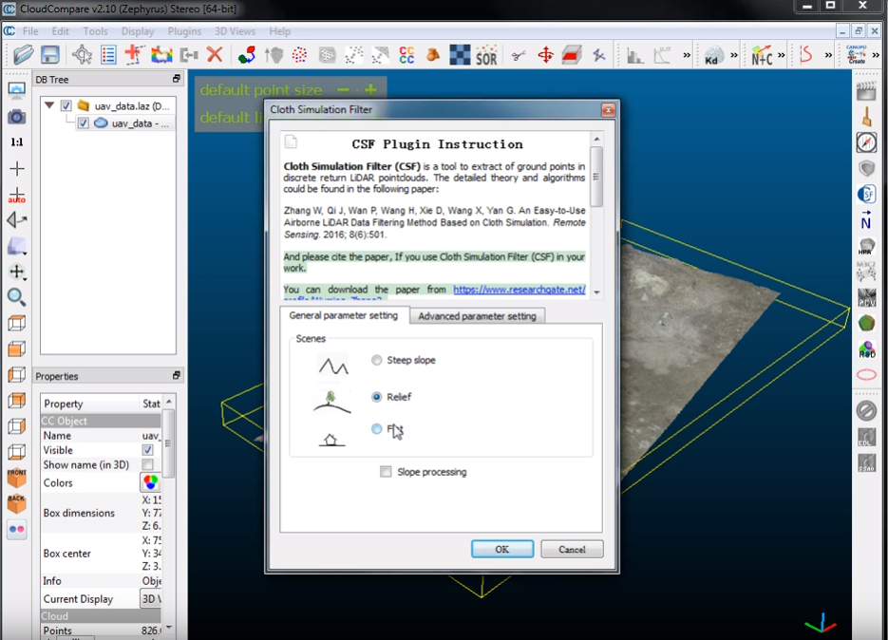Open the File menu

(x=30, y=31)
